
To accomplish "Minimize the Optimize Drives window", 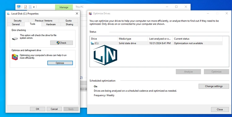I will point(208,14).
